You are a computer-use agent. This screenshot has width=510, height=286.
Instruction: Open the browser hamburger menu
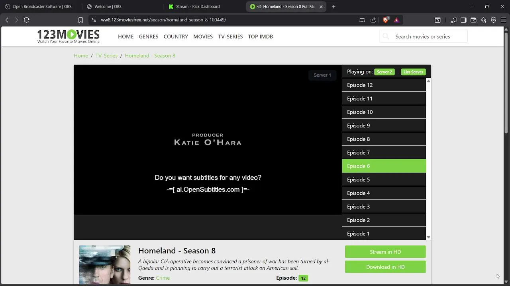pos(503,20)
